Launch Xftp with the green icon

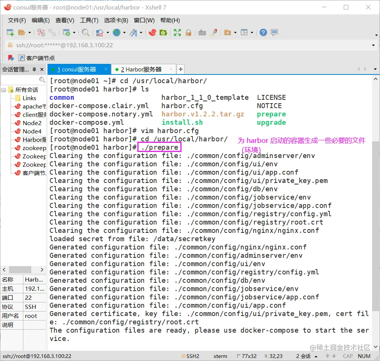click(163, 32)
